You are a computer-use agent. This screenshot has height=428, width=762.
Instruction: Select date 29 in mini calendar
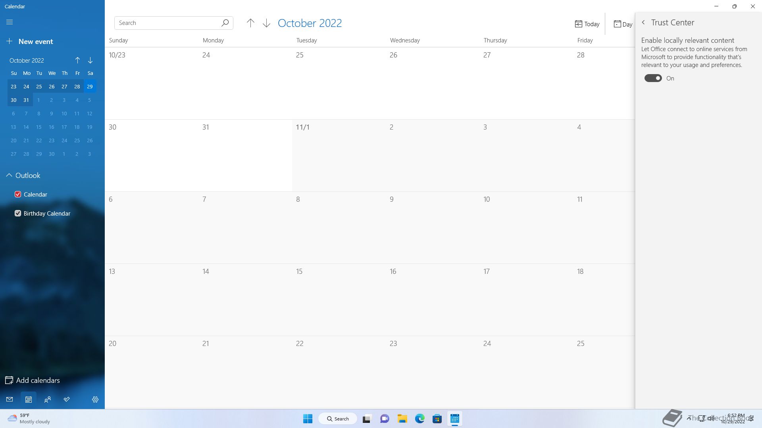(x=90, y=86)
